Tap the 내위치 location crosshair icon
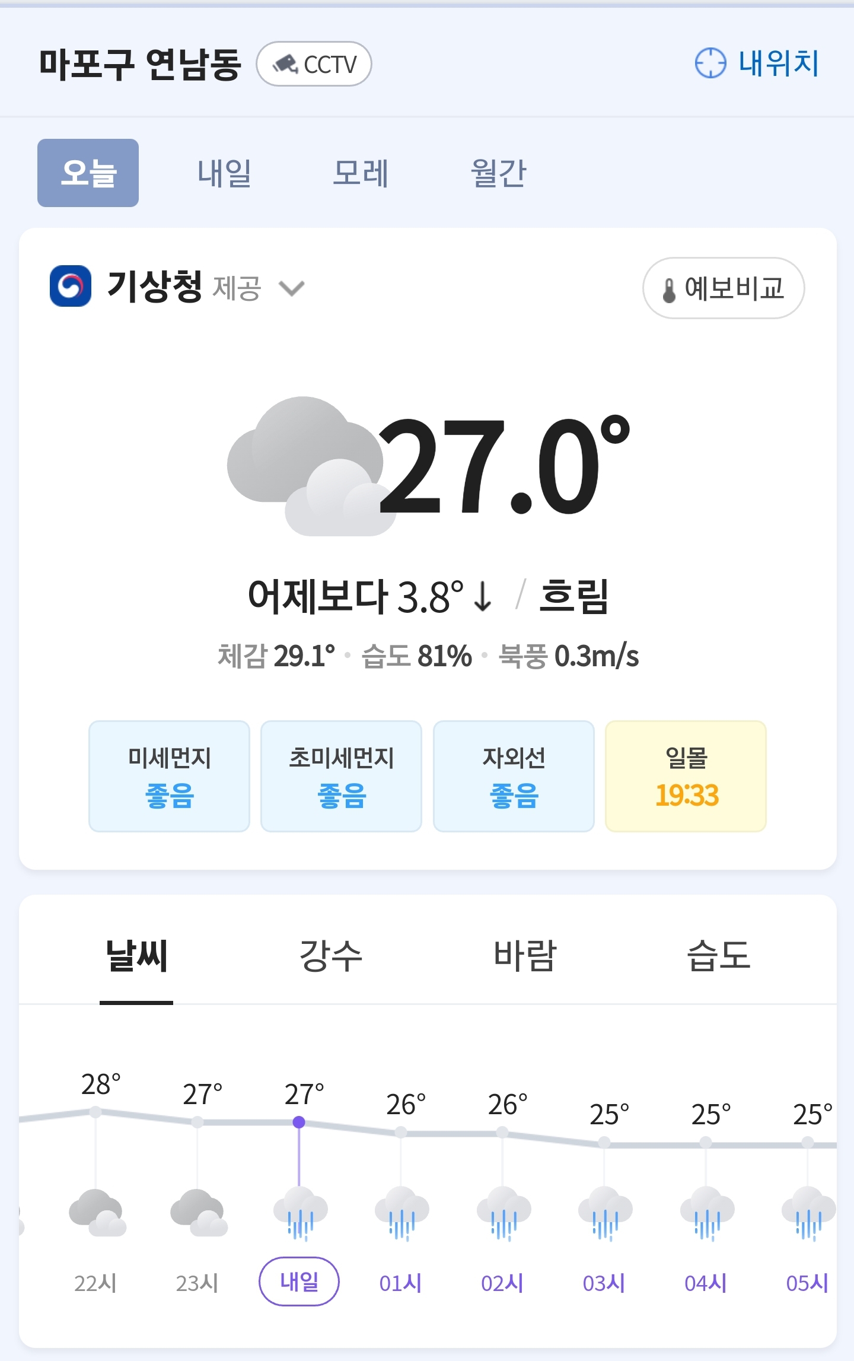This screenshot has height=1361, width=854. (x=710, y=63)
